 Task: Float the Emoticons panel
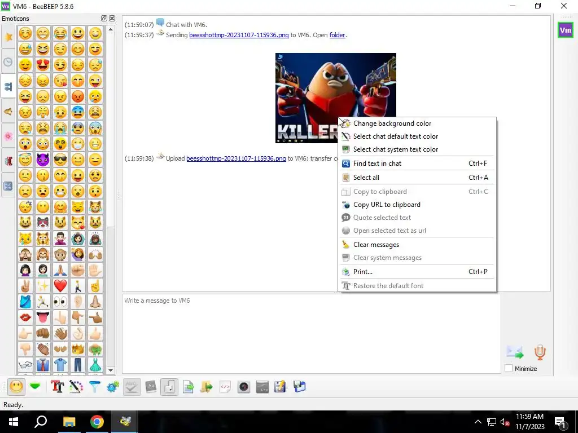pos(104,19)
